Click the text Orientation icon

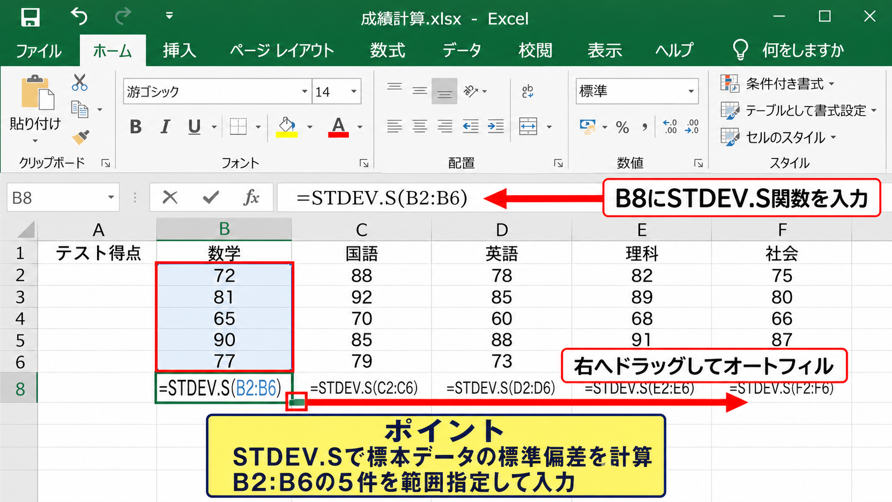(x=471, y=91)
